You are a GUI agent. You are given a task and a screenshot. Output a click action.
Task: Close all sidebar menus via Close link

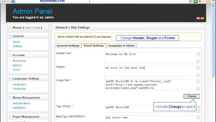37,28
